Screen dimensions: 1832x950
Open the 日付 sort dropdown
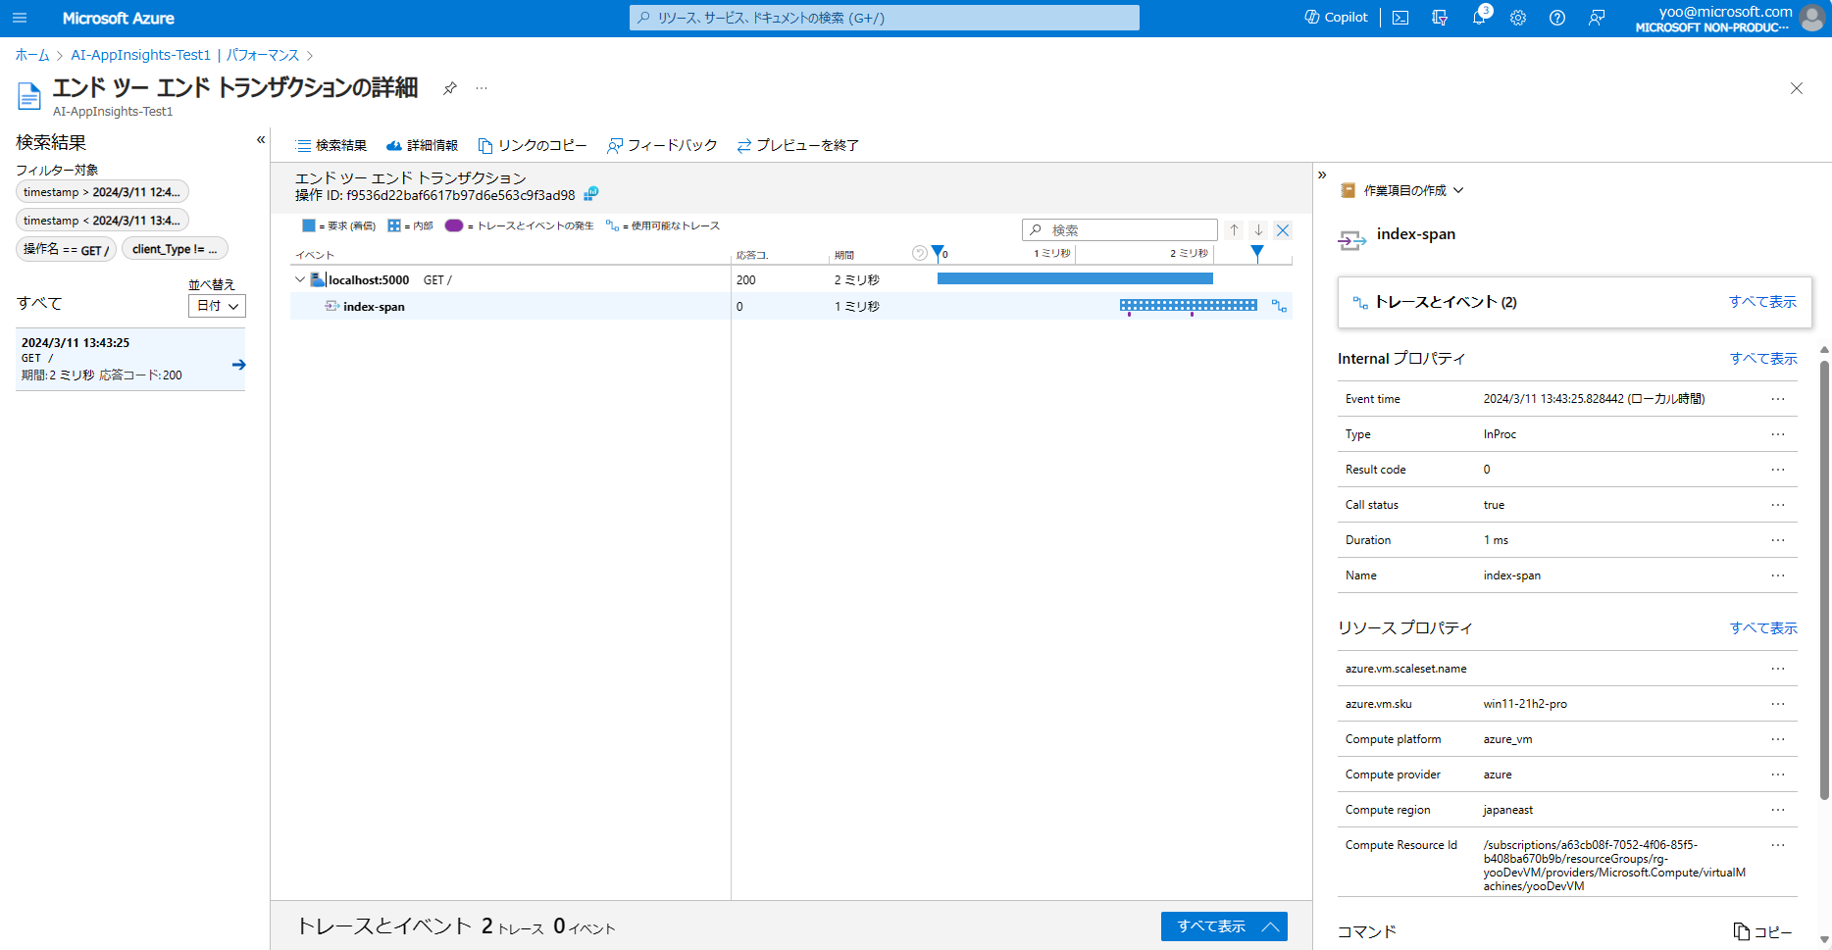(217, 305)
